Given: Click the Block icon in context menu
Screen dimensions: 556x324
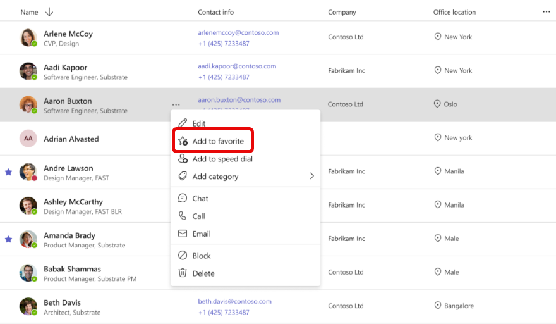Looking at the screenshot, I should (x=183, y=256).
